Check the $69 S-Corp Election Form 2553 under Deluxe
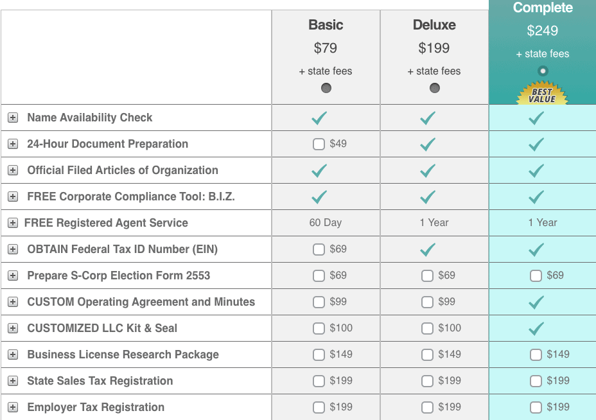 tap(426, 276)
